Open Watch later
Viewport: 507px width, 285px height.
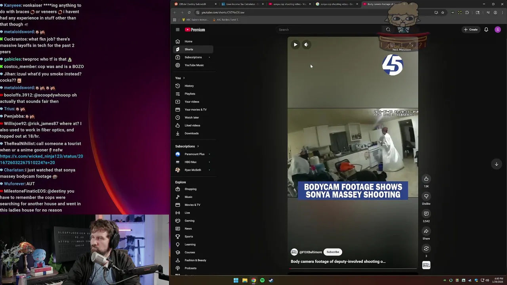[193, 118]
